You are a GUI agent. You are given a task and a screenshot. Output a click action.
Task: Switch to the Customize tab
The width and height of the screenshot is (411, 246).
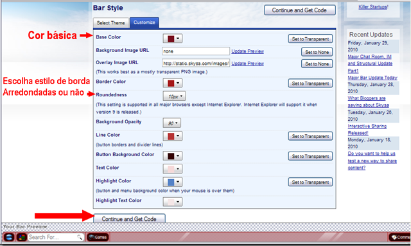tap(144, 22)
